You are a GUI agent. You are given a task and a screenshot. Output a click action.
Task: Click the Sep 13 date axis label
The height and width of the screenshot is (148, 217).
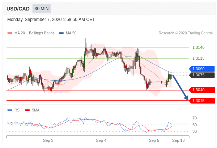pyautogui.click(x=178, y=140)
